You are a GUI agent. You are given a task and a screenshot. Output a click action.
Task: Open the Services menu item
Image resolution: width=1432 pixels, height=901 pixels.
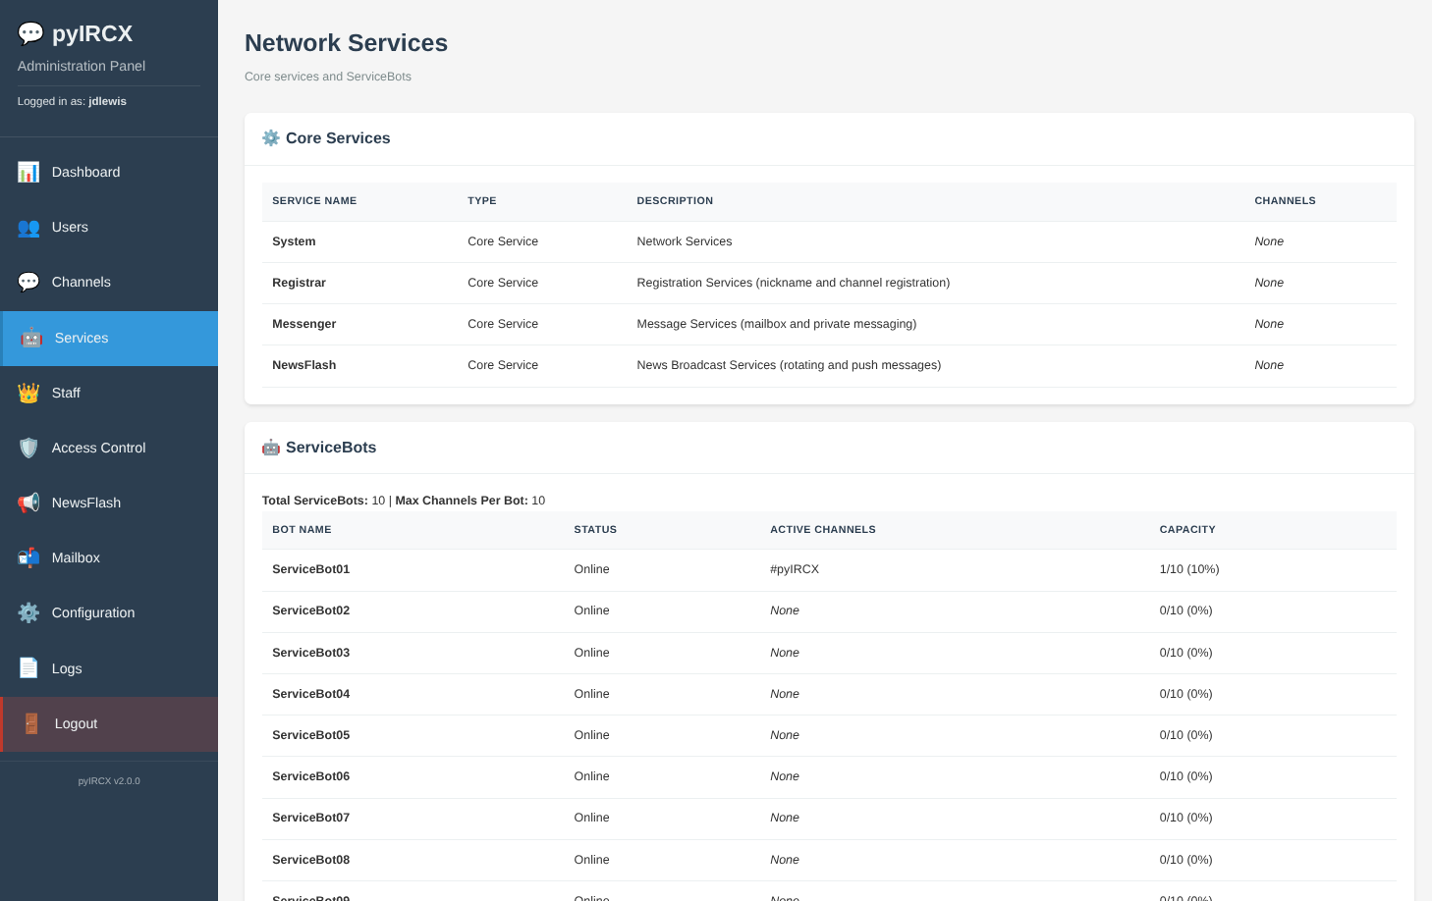coord(82,338)
